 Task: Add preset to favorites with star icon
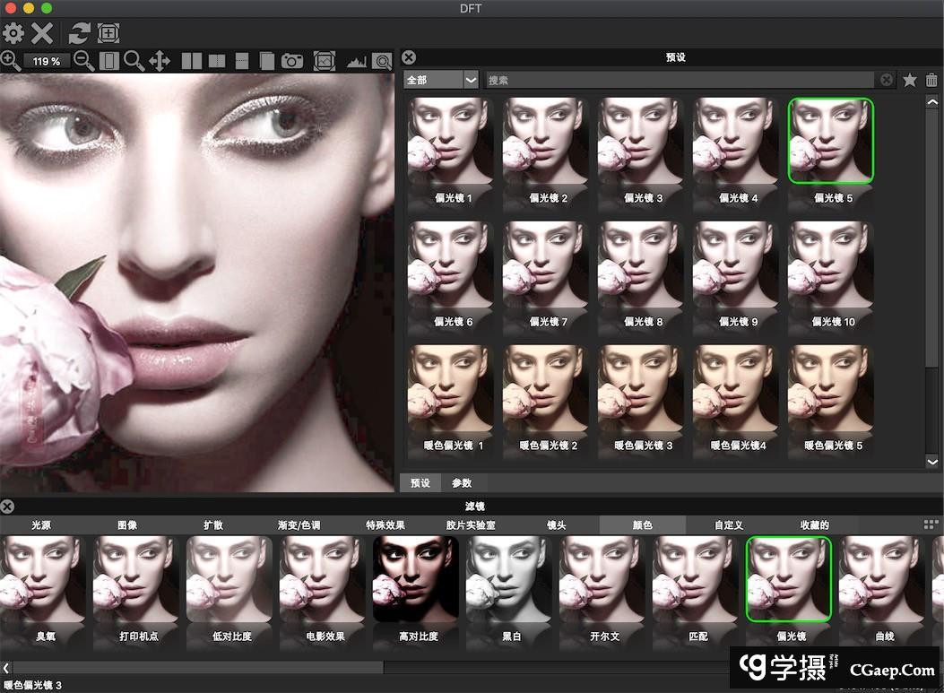910,80
